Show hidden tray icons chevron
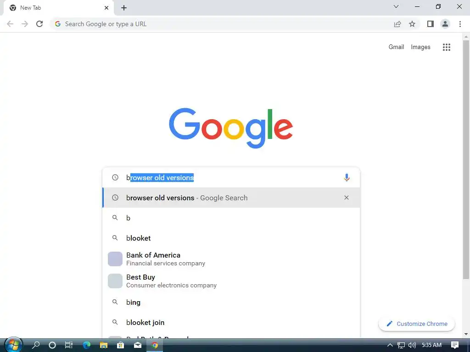 390,345
